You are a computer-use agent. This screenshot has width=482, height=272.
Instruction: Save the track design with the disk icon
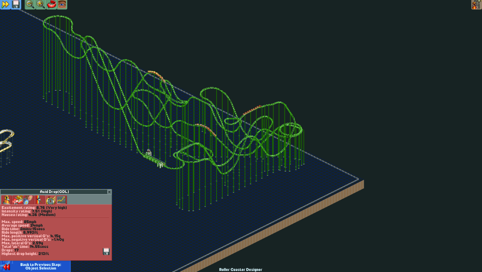pyautogui.click(x=106, y=251)
